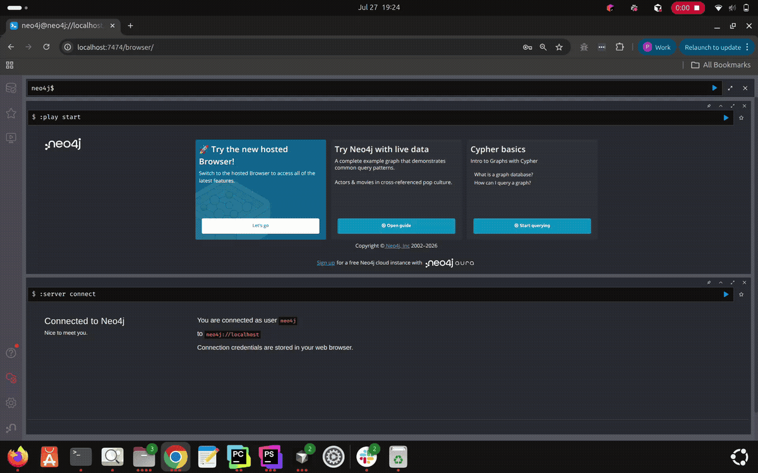Save :server connect as favorite
Viewport: 758px width, 473px height.
pos(742,294)
